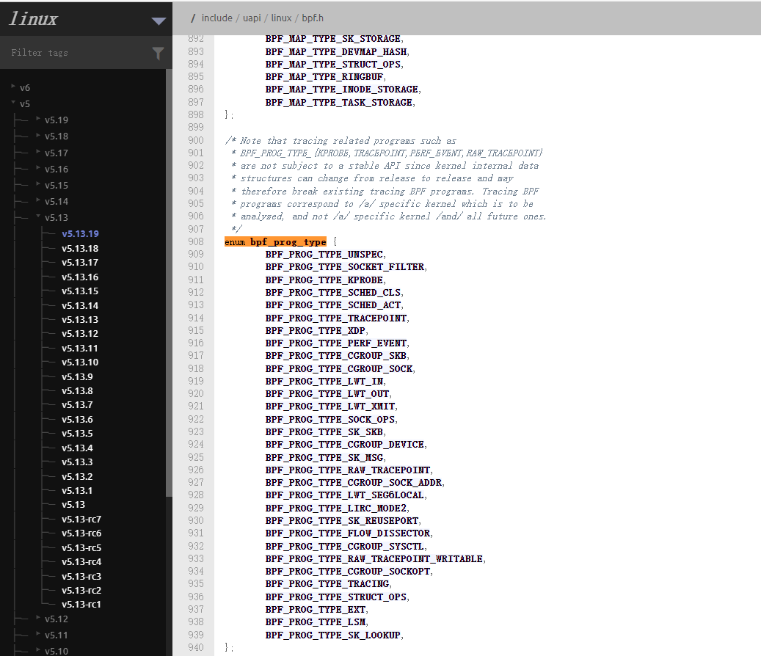The height and width of the screenshot is (656, 761).
Task: Select version v5.13.17
Action: (x=80, y=263)
